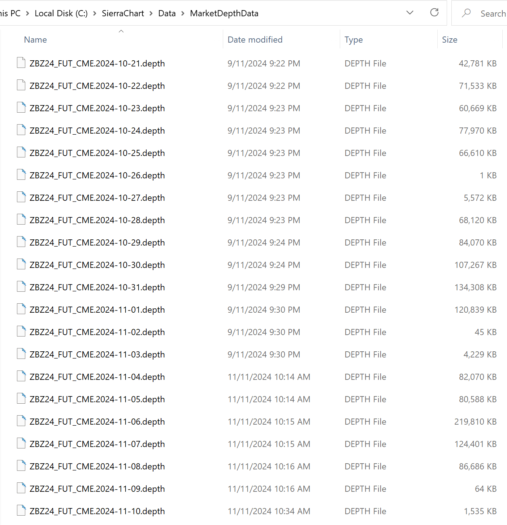Click date 9/11/2024 9:29 PM
The width and height of the screenshot is (507, 525).
pos(264,287)
